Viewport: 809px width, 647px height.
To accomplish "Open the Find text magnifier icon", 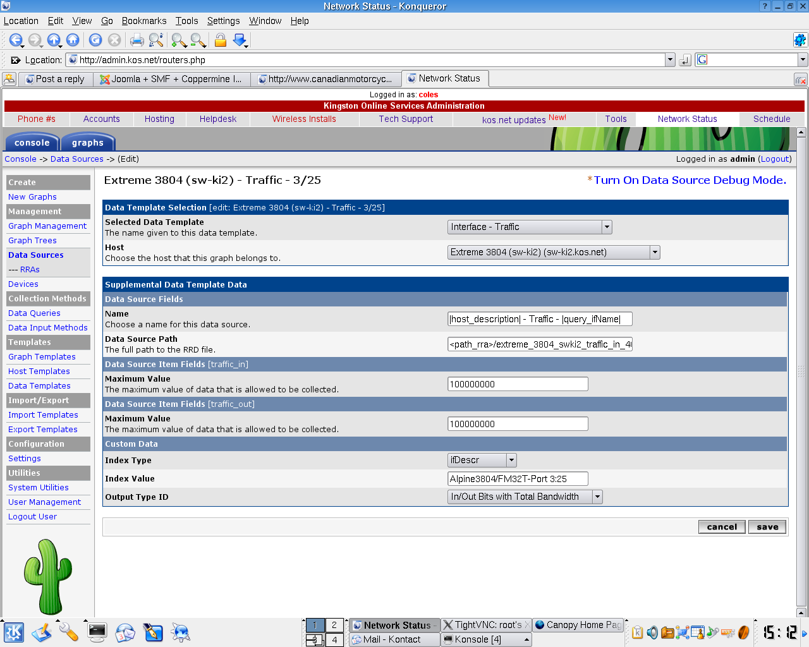I will pos(156,40).
